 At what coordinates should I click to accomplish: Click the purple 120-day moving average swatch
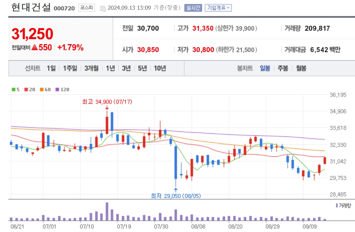(57, 90)
